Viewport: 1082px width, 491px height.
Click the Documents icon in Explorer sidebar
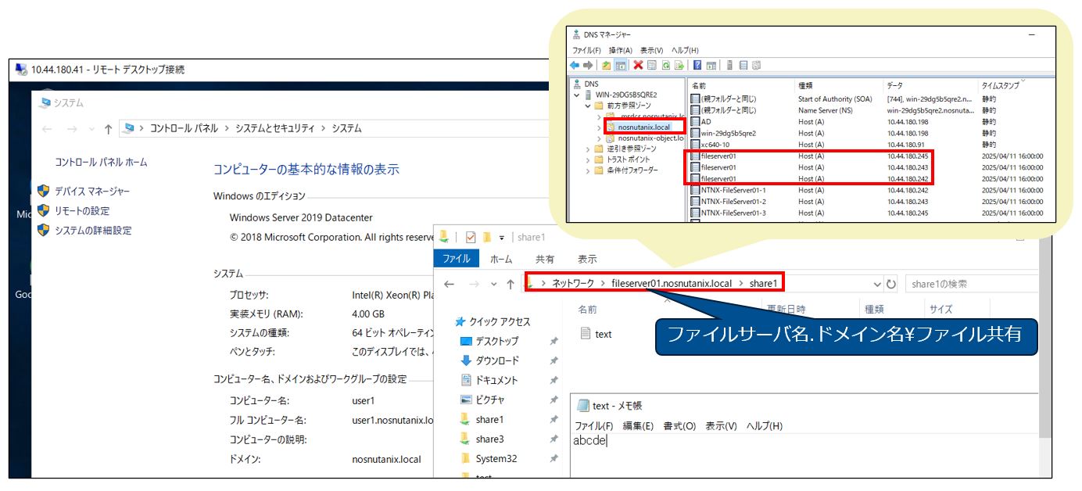(466, 380)
